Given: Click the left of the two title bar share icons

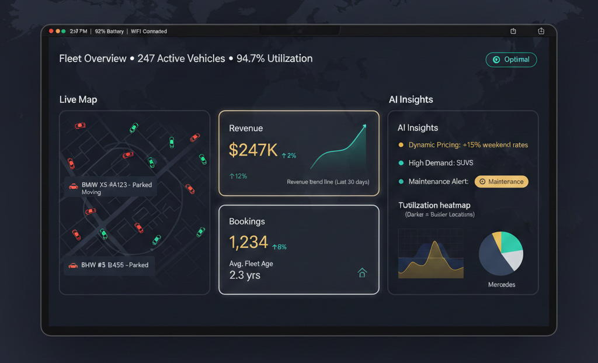Looking at the screenshot, I should (513, 31).
